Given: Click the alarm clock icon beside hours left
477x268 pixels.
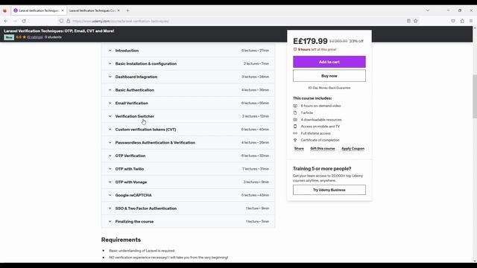Looking at the screenshot, I should coord(295,49).
